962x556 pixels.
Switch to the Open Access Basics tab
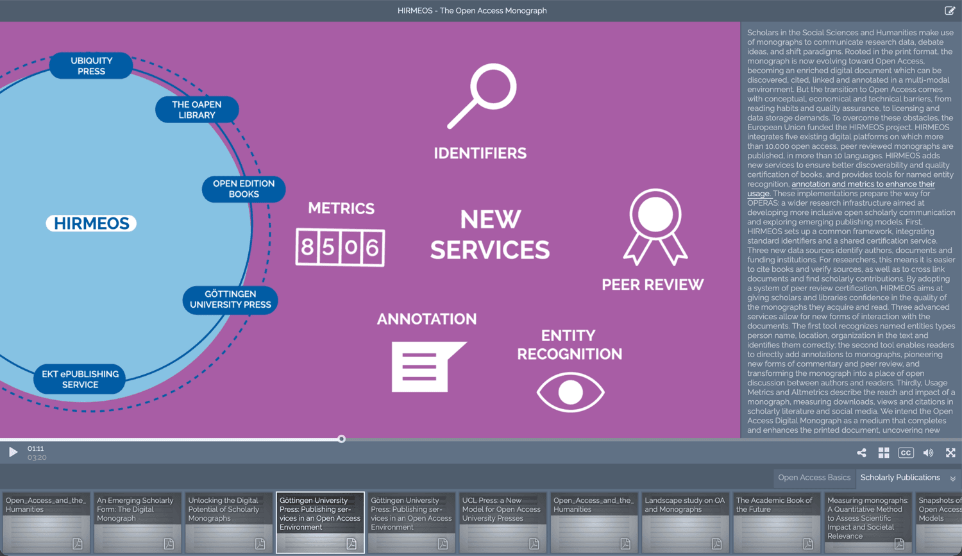pos(814,478)
